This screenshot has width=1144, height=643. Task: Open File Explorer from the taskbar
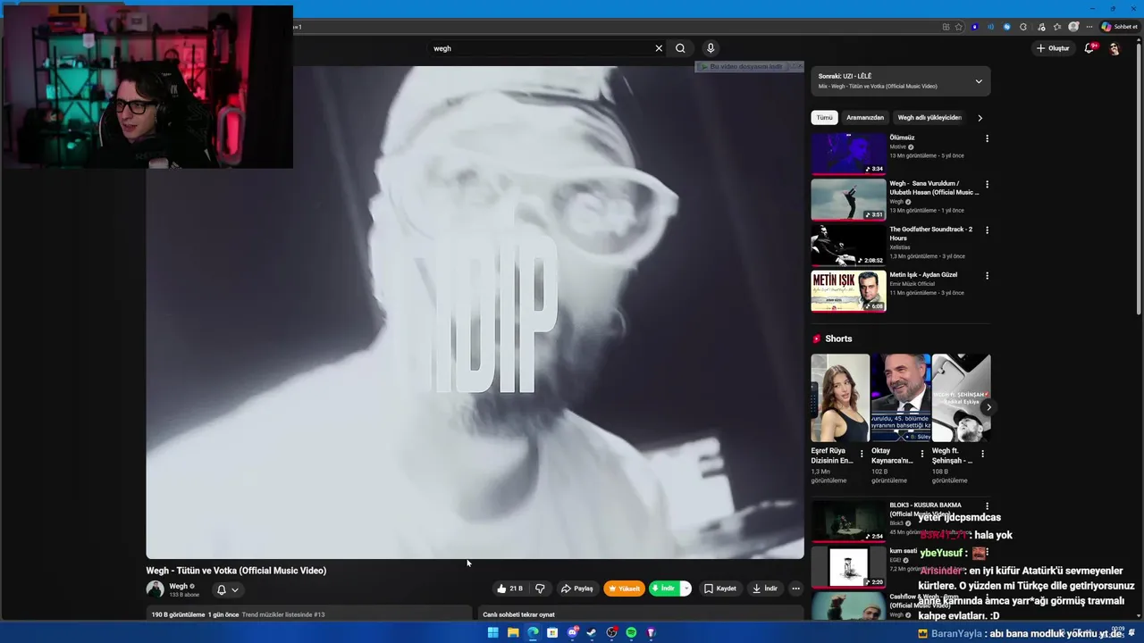pyautogui.click(x=513, y=632)
